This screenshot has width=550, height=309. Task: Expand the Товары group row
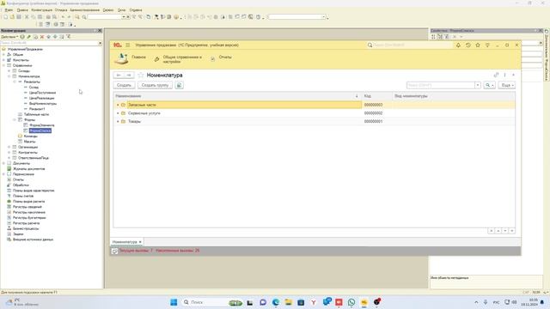tap(118, 121)
